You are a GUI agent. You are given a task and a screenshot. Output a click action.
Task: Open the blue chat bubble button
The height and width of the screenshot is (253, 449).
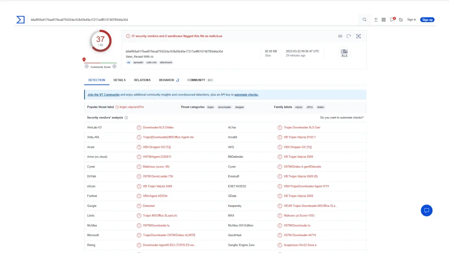pos(427,211)
